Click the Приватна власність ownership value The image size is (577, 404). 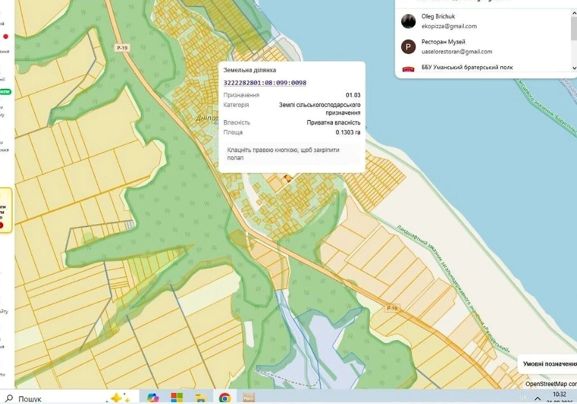[333, 123]
